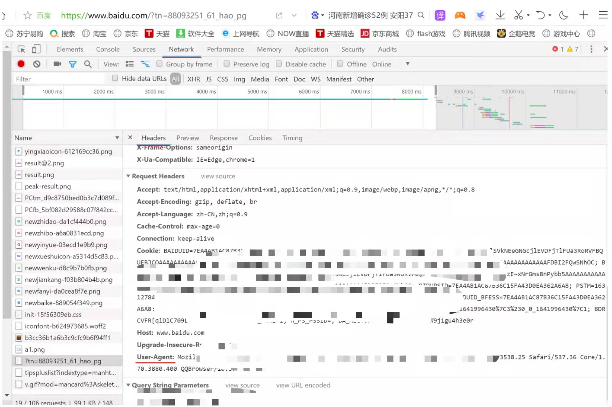Click the clear network log icon
This screenshot has width=612, height=407.
point(37,64)
